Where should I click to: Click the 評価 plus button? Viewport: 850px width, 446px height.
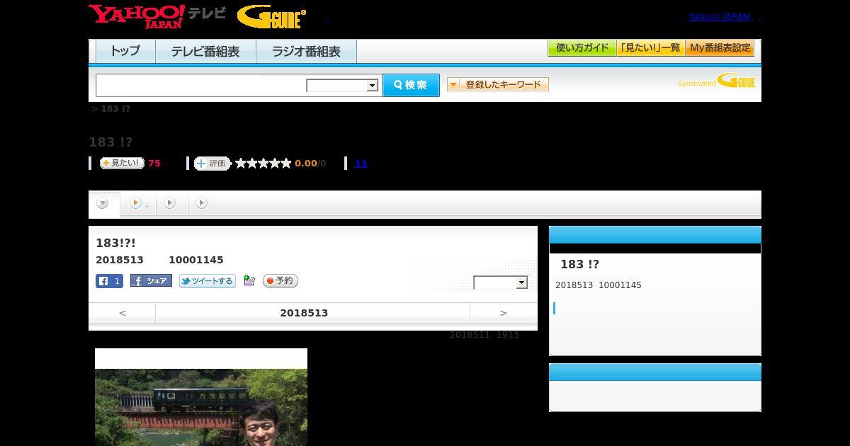(x=212, y=164)
